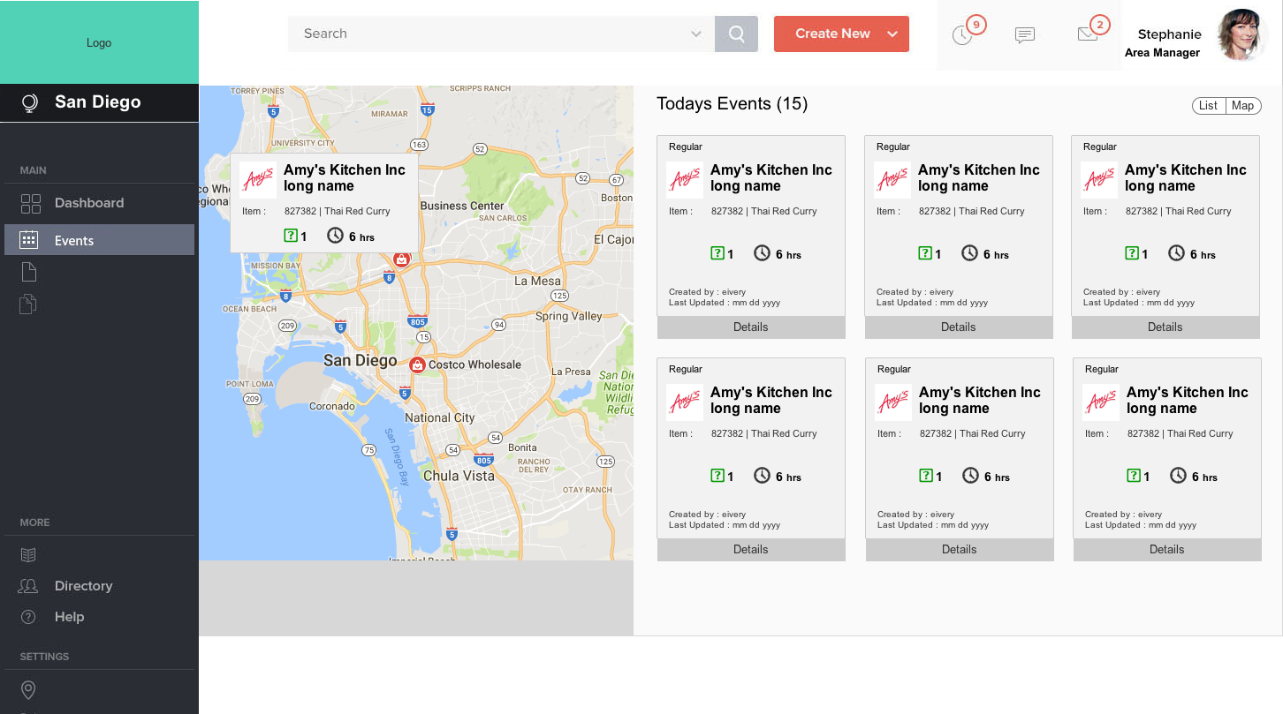Viewport: 1283px width, 714px height.
Task: Go to Dashboard in the sidebar
Action: click(88, 203)
